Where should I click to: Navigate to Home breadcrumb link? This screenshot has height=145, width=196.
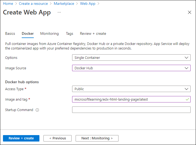coord(8,4)
